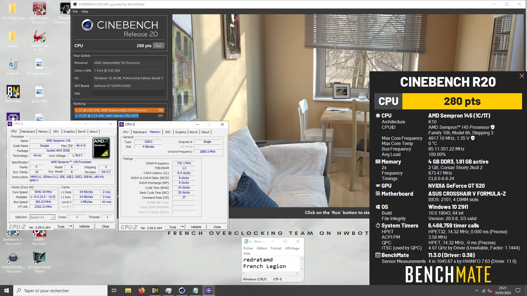Open Memory tab in left CPU-Z

43,132
